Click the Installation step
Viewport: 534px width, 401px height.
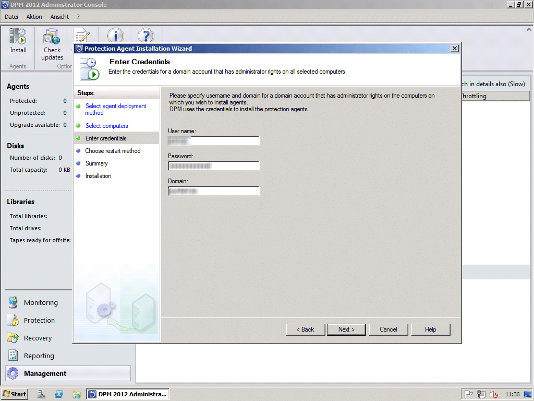(98, 176)
